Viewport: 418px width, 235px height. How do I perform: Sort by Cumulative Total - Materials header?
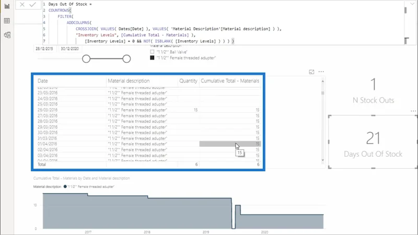pyautogui.click(x=230, y=81)
